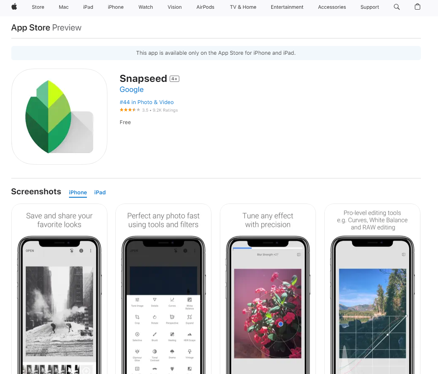Click the 4+ age rating badge

(x=175, y=79)
